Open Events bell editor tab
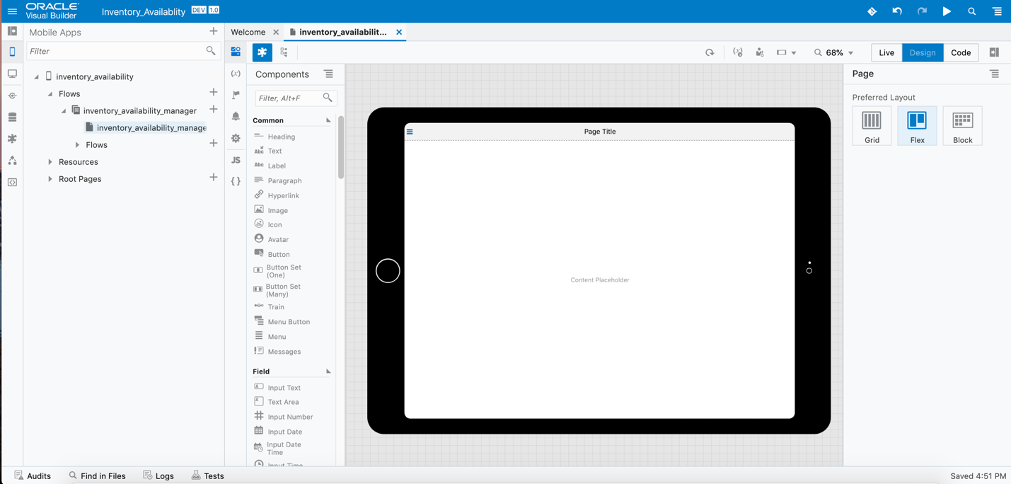The width and height of the screenshot is (1011, 484). [x=236, y=116]
